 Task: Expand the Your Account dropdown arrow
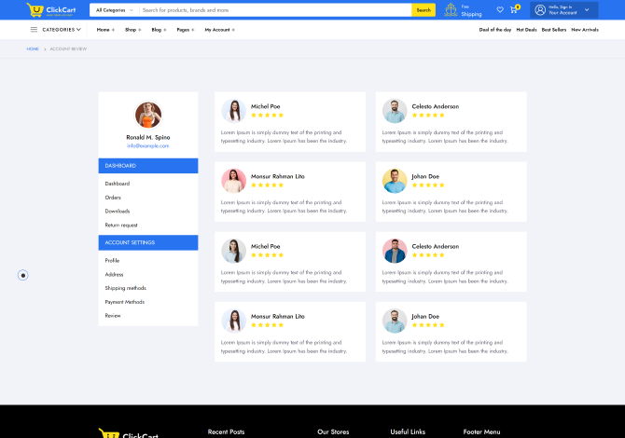[x=587, y=10]
